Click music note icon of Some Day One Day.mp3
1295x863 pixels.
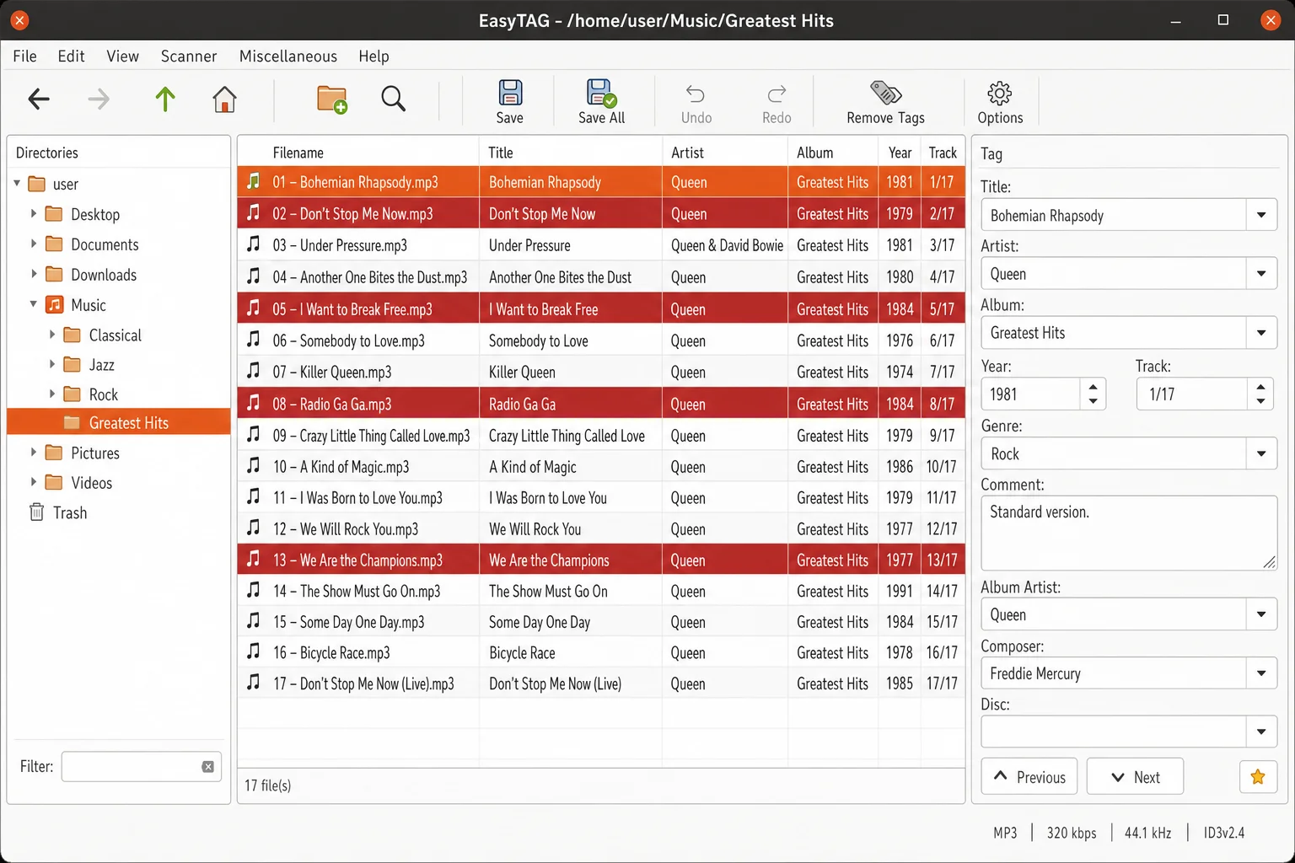[x=253, y=621]
